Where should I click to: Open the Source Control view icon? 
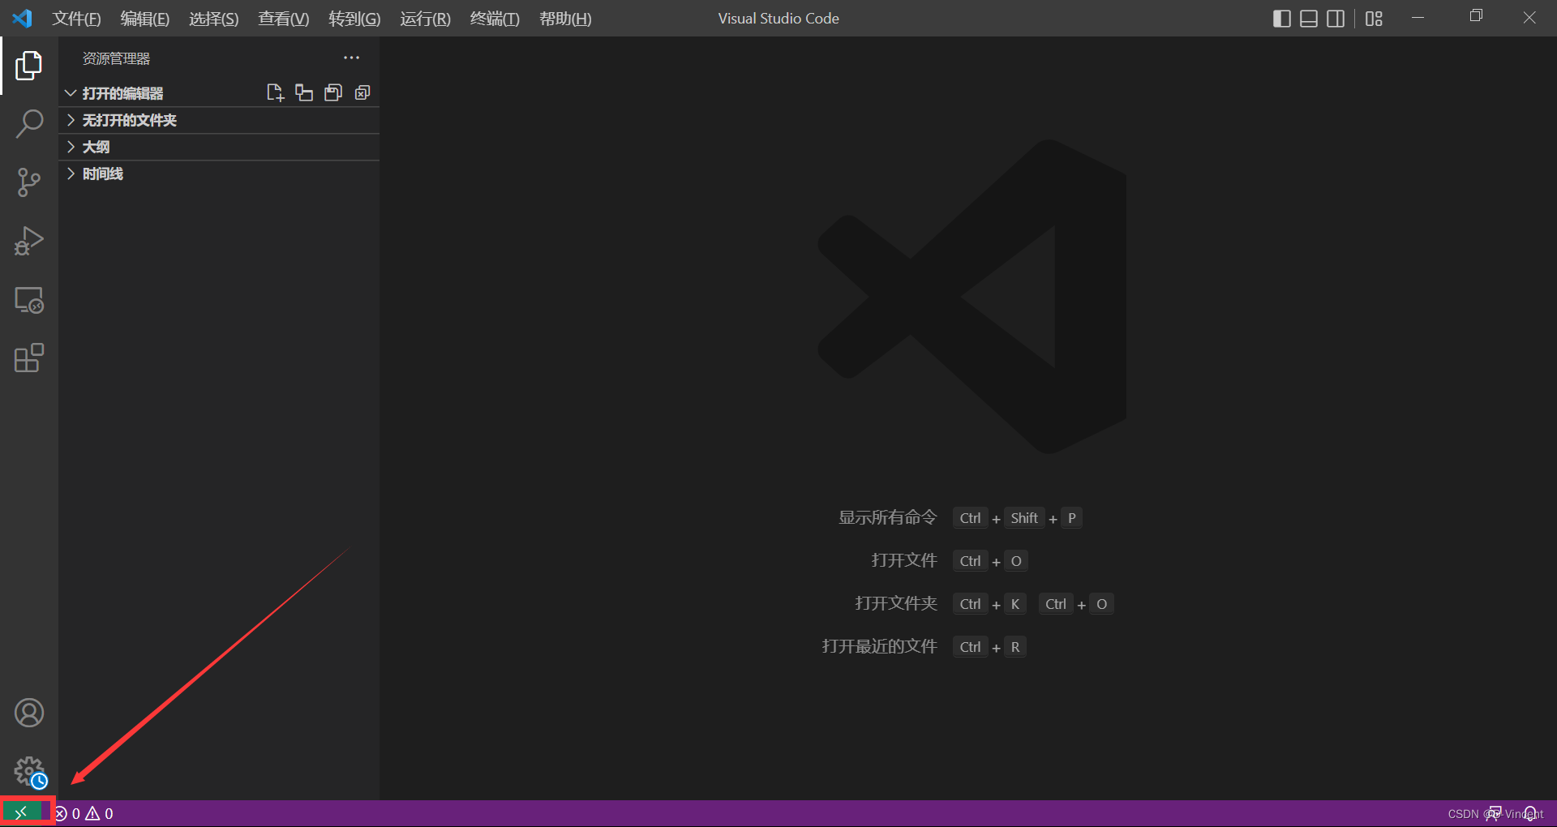(29, 182)
